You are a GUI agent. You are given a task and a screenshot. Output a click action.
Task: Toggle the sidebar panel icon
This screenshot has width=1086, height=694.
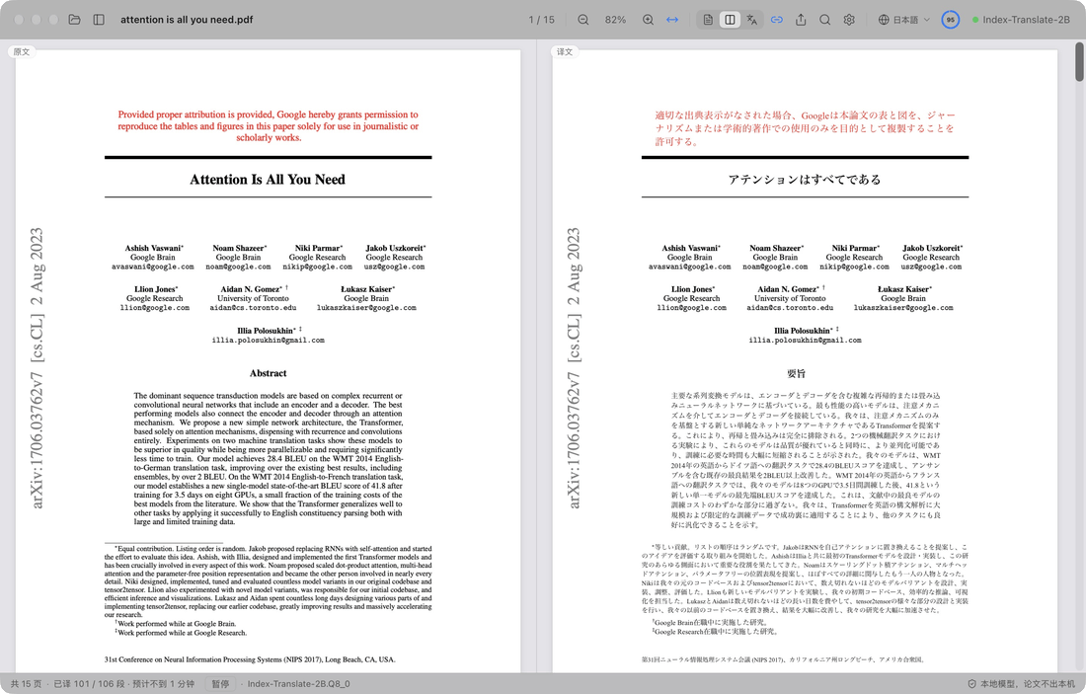point(99,20)
